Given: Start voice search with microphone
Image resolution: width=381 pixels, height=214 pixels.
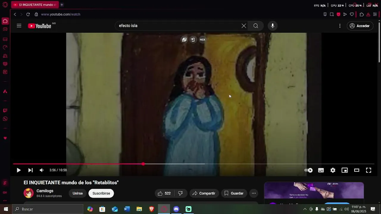Looking at the screenshot, I should click(x=272, y=26).
